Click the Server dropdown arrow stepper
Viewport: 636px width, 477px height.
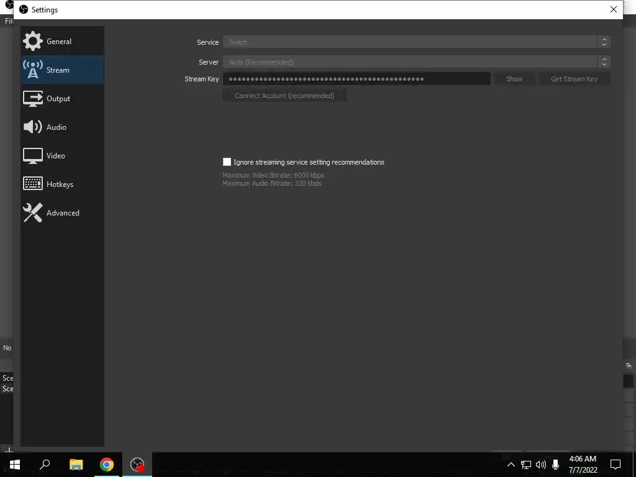[x=604, y=61]
